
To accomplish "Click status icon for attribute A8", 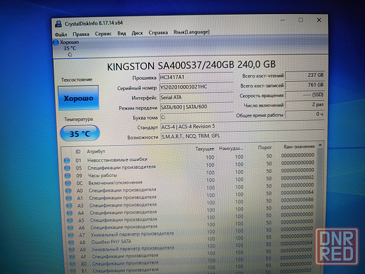I will [x=71, y=242].
